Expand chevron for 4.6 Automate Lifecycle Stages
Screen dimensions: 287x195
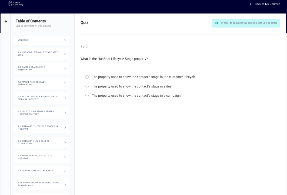(65, 128)
